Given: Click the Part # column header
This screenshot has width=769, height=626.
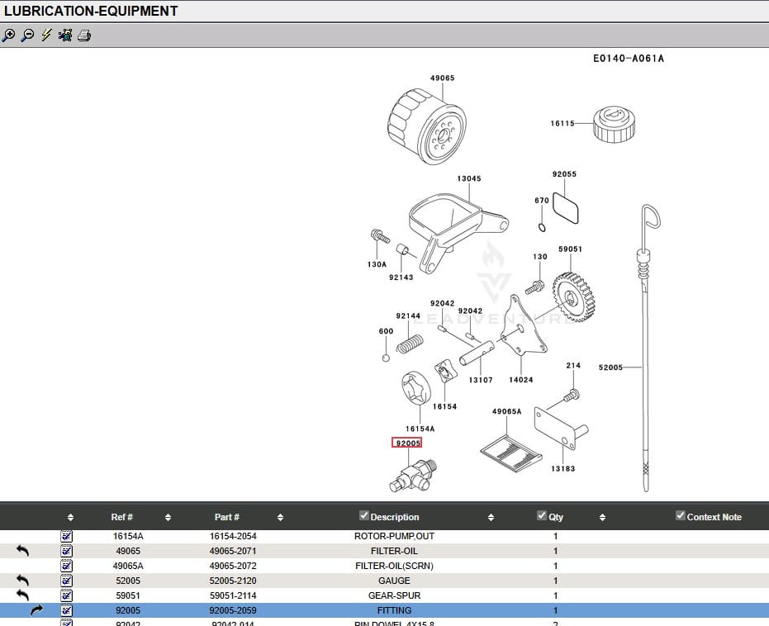Looking at the screenshot, I should [226, 517].
